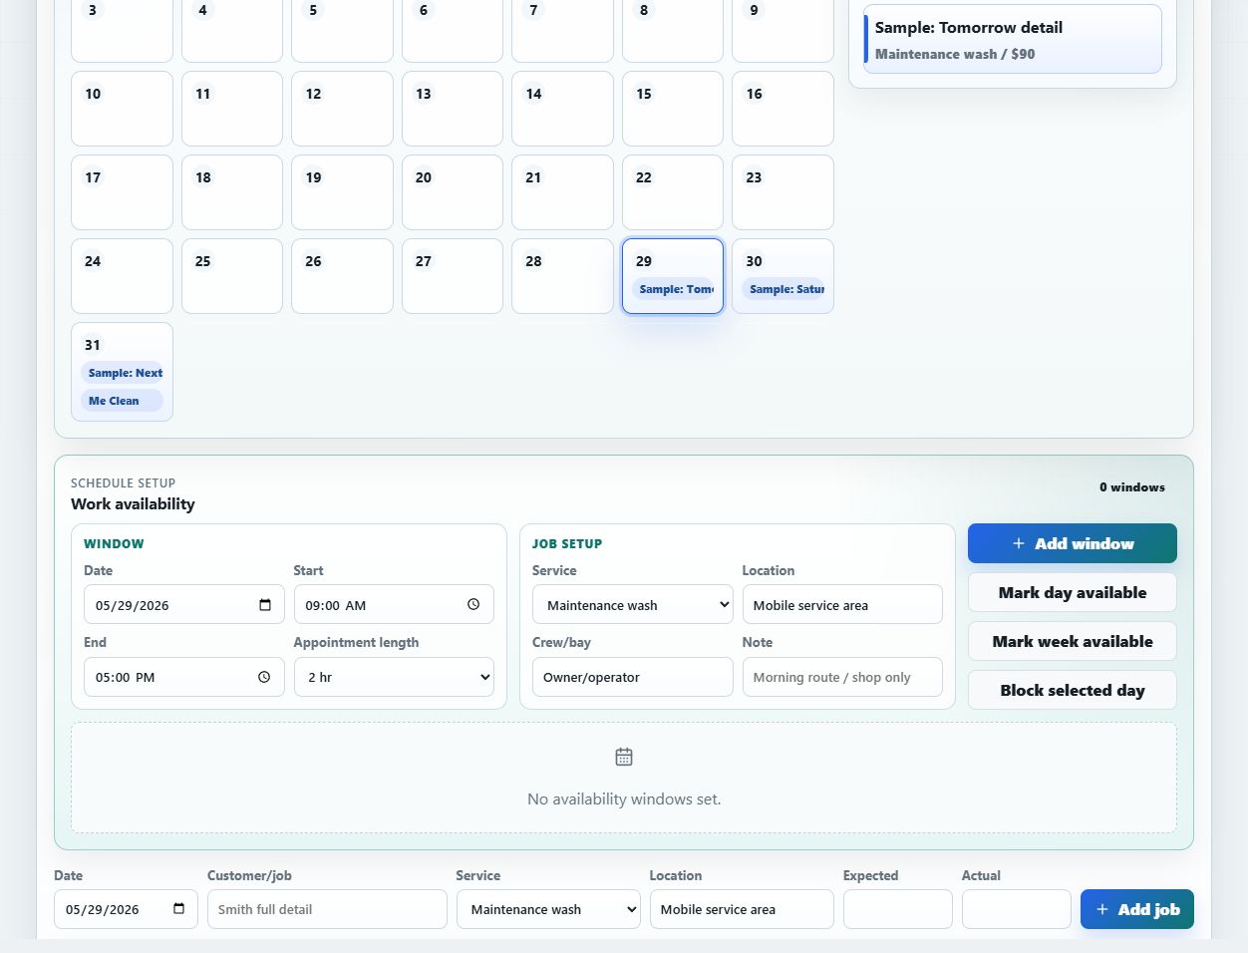This screenshot has height=953, width=1248.
Task: Expand the Job Setup Service dropdown
Action: [x=633, y=605]
